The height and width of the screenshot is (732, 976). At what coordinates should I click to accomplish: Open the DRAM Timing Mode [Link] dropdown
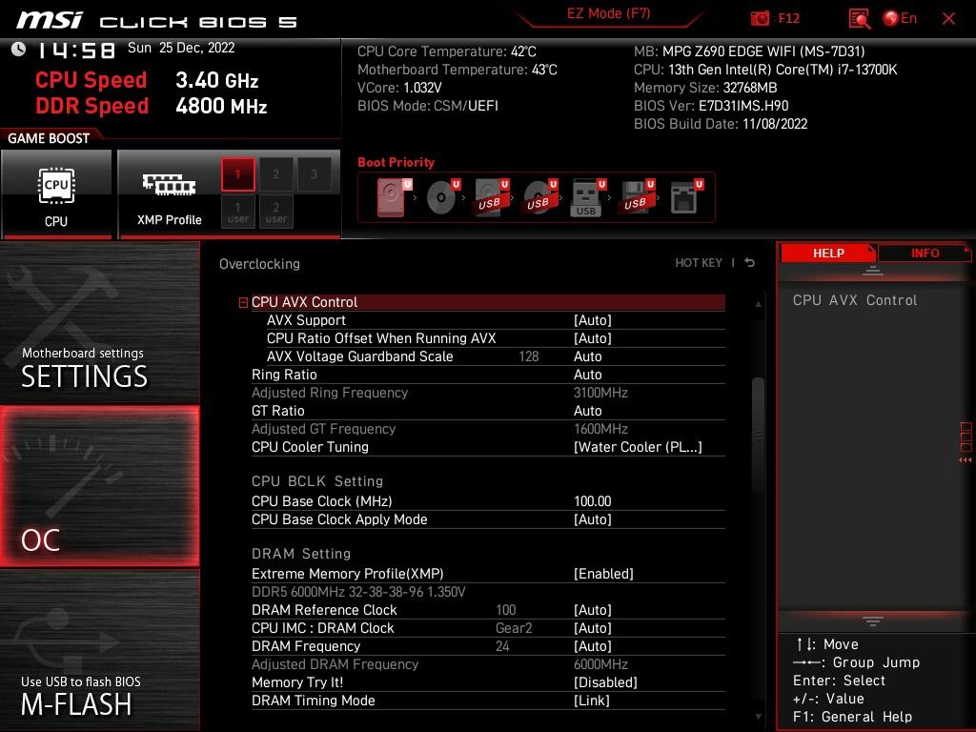click(x=591, y=701)
